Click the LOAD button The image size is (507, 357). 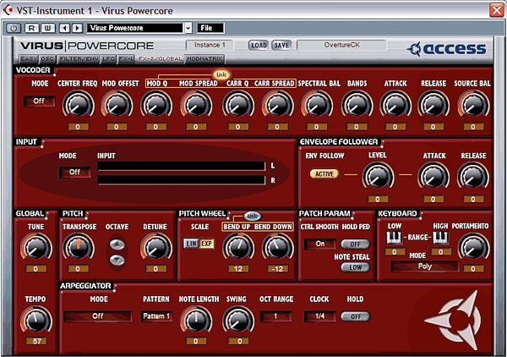259,46
